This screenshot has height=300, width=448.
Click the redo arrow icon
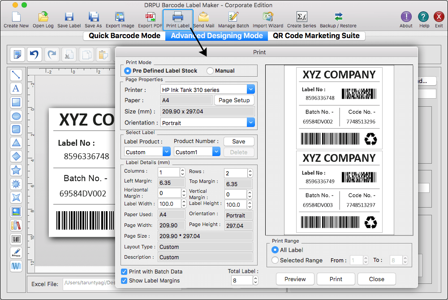click(x=52, y=54)
